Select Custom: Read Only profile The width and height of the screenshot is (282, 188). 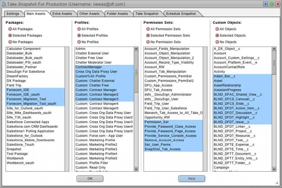(104, 167)
